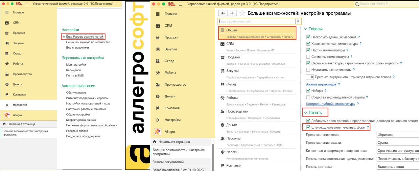Toggle Штрихкодирование печатных форм checkbox
Viewport: 419px width, 171px height.
pyautogui.click(x=308, y=127)
